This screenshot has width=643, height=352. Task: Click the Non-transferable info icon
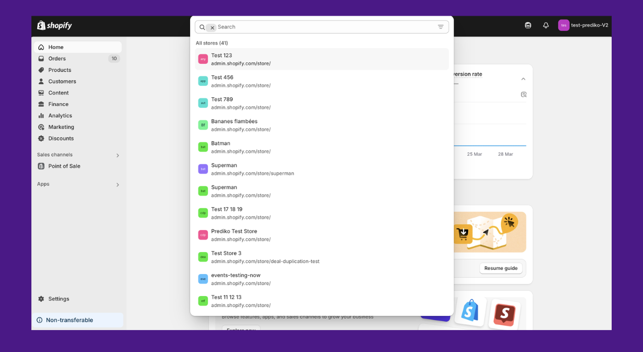coord(40,320)
